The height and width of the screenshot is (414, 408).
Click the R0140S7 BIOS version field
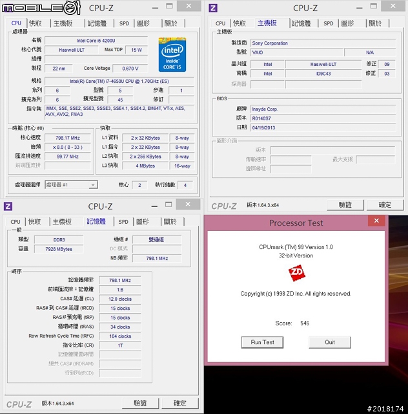pyautogui.click(x=323, y=118)
